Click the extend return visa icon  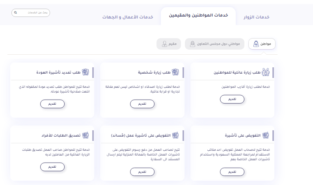[x=86, y=72]
